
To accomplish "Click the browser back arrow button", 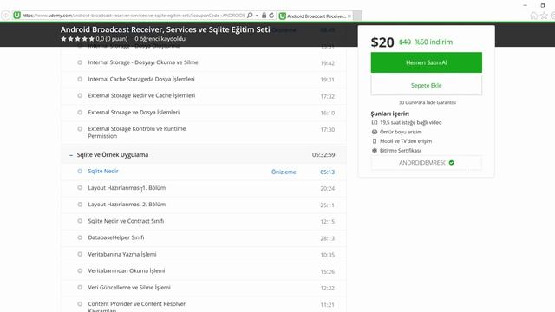I will pos(5,16).
